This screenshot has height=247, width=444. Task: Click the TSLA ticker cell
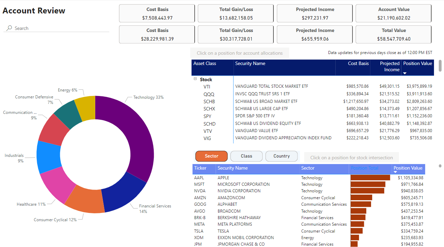click(x=199, y=231)
